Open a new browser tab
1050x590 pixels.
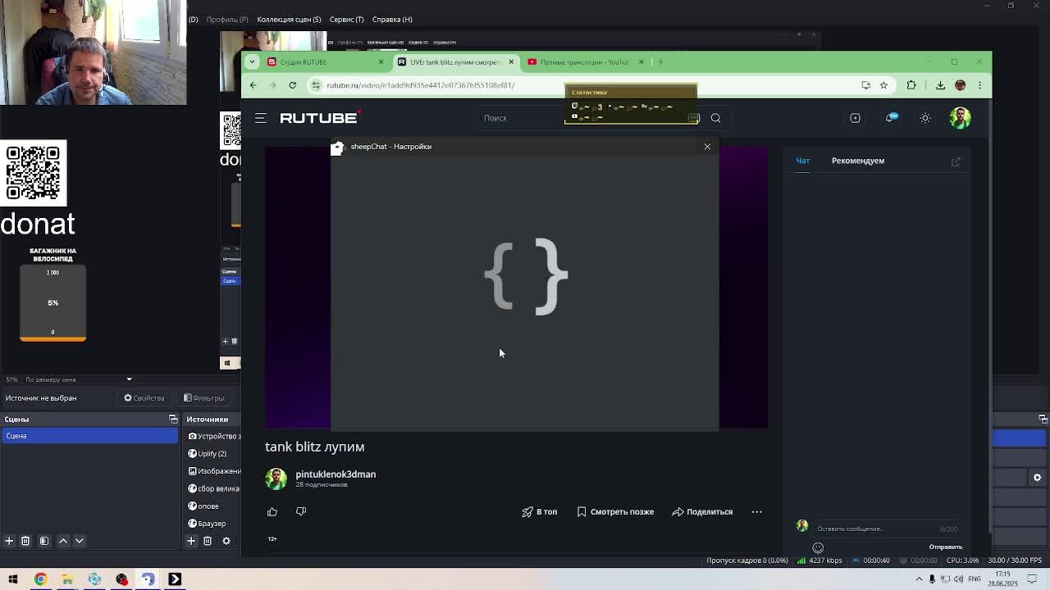(660, 62)
